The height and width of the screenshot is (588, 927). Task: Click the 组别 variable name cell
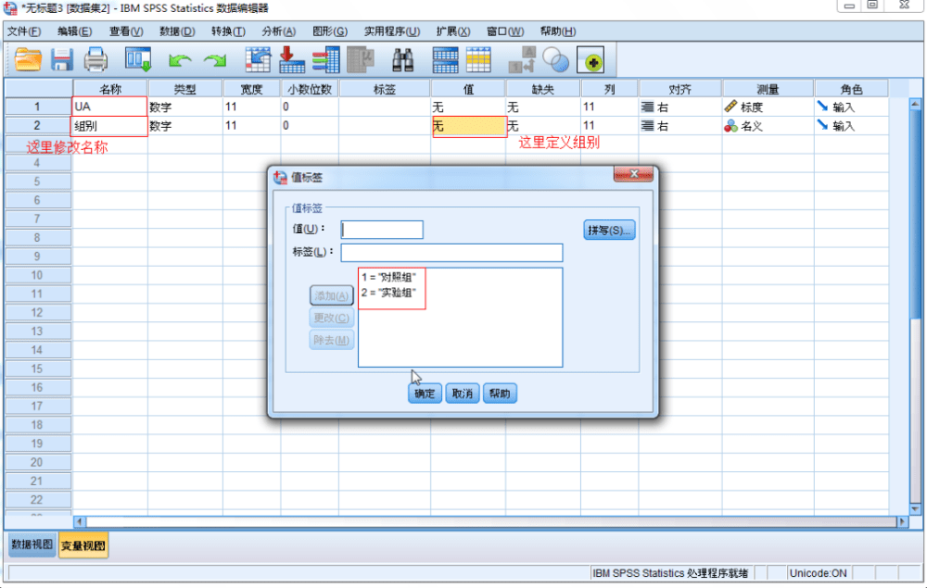click(110, 126)
